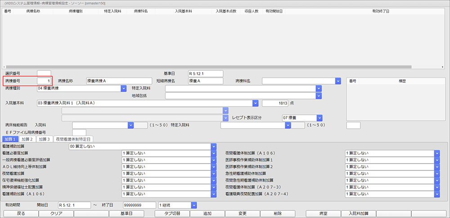This screenshot has width=450, height=218.
Task: Open the 病棟科名 dropdown list
Action: click(338, 81)
